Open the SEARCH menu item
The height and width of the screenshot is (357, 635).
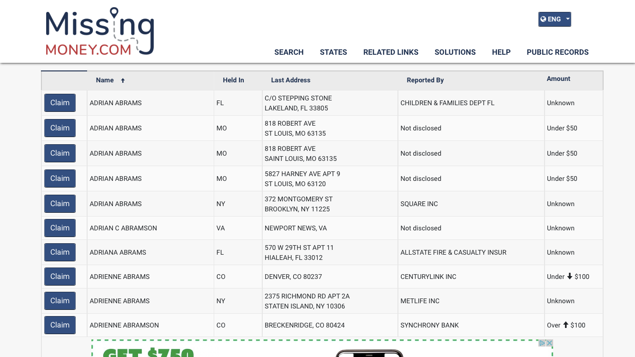click(289, 52)
